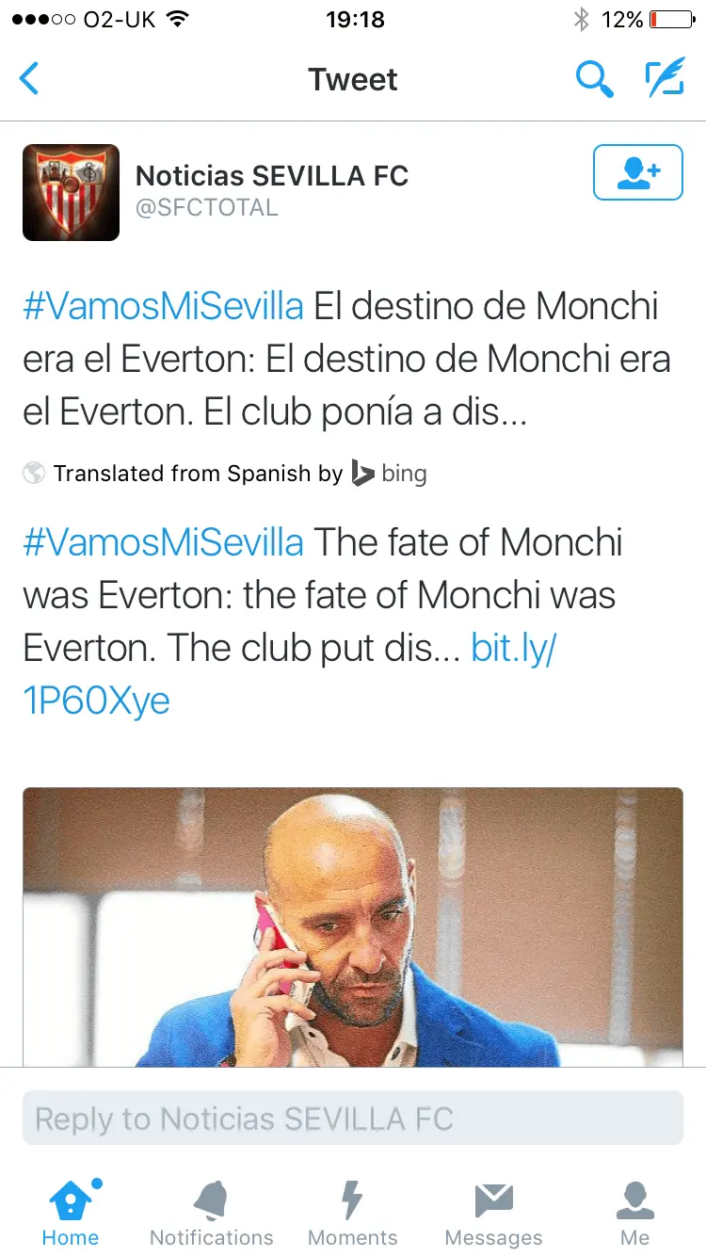Tap the Bing logo icon
Screen dimensions: 706x1256
(362, 473)
